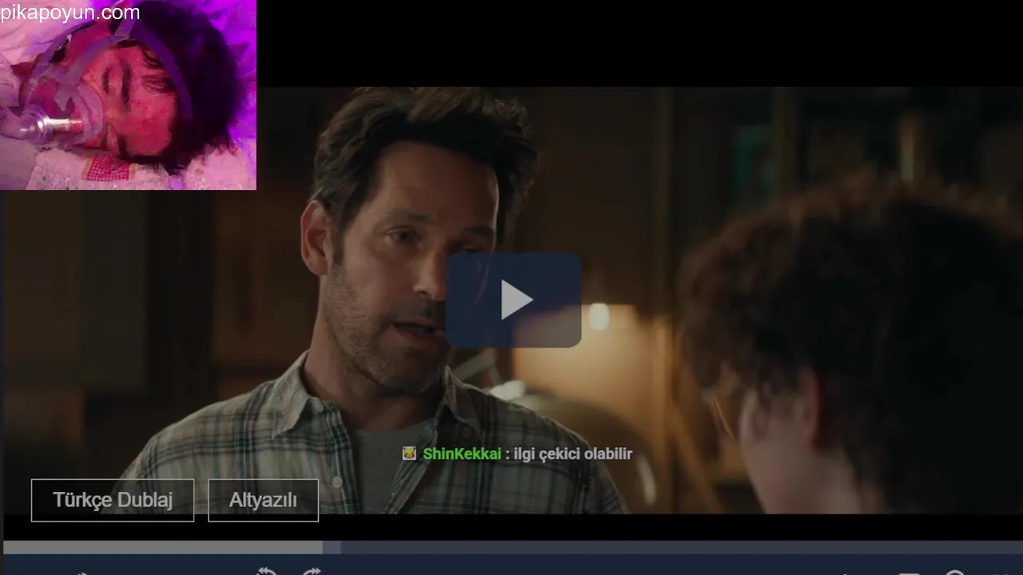Select the Altyazılı subtitle option
Image resolution: width=1023 pixels, height=575 pixels.
[x=263, y=500]
